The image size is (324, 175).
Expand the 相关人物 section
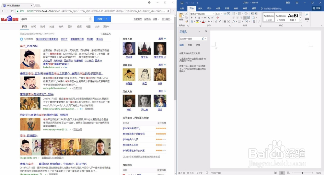[162, 39]
